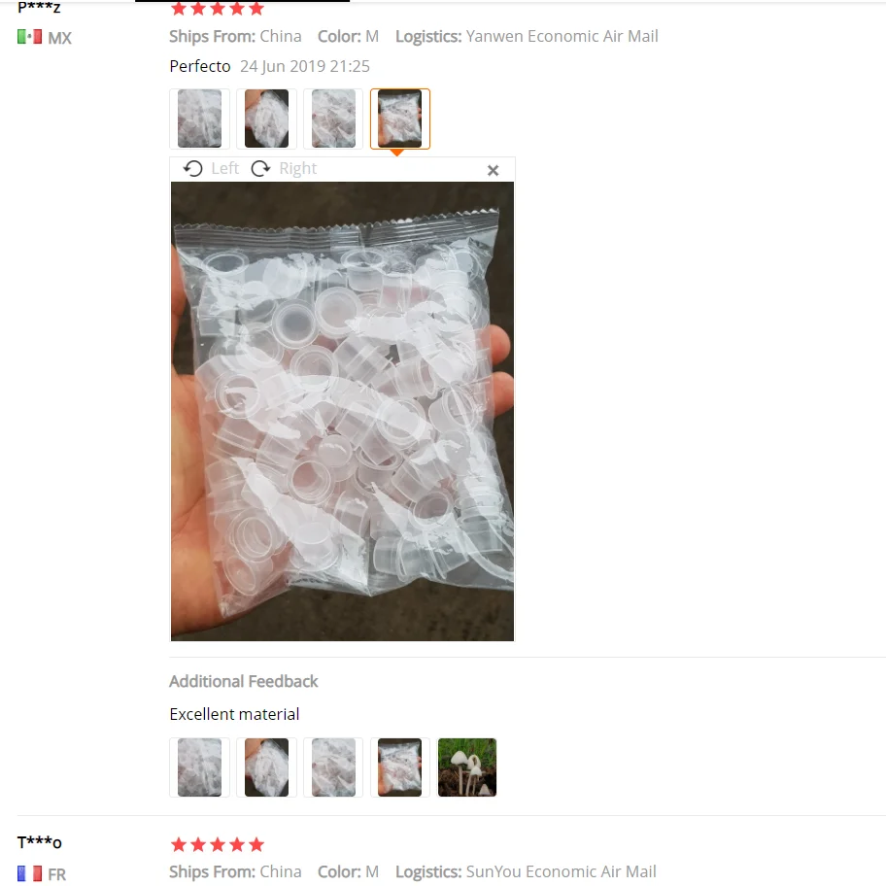Open the third review photo thumbnail
The image size is (886, 886).
(x=333, y=119)
